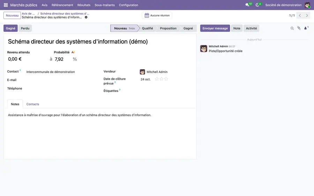Open the activities clock icon

(257, 5)
